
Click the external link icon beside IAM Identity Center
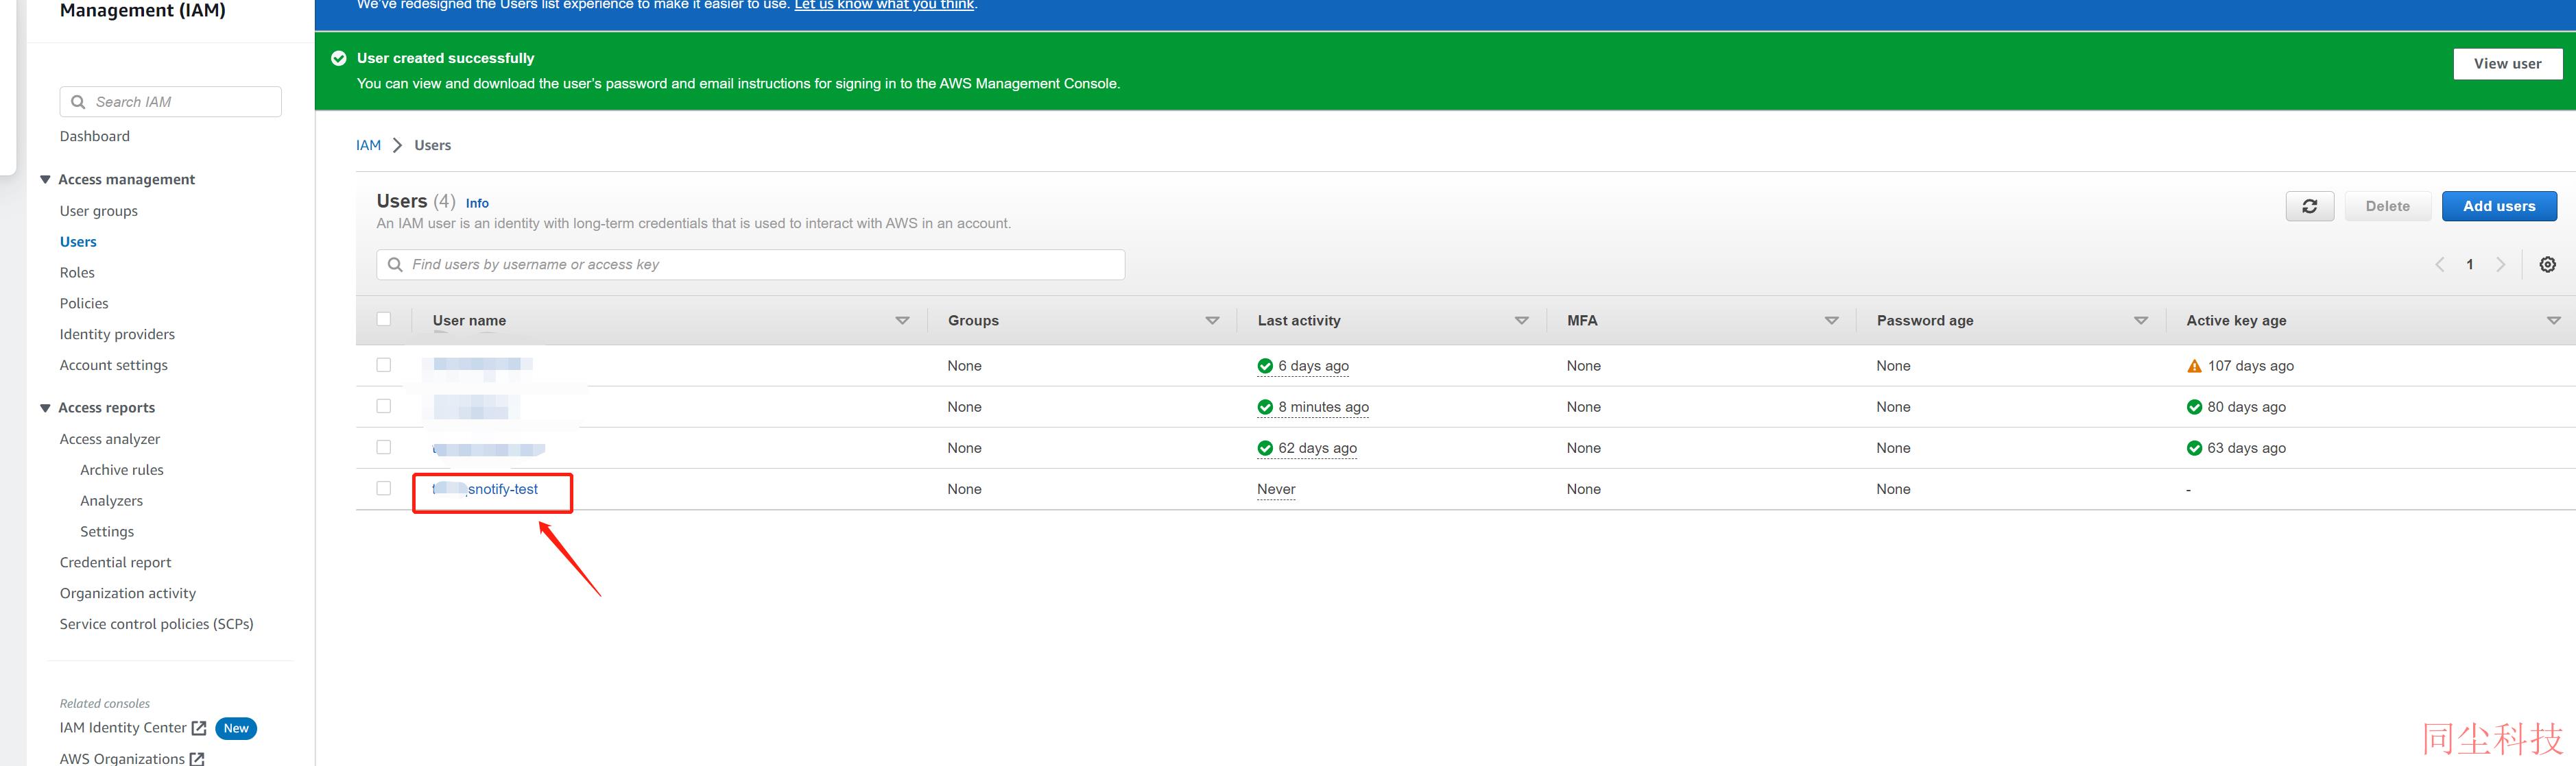pos(198,728)
